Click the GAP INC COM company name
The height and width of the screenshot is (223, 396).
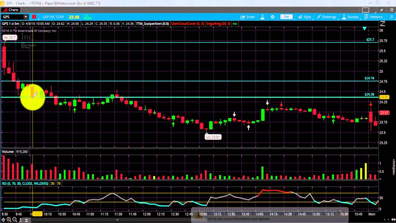[x=53, y=17]
